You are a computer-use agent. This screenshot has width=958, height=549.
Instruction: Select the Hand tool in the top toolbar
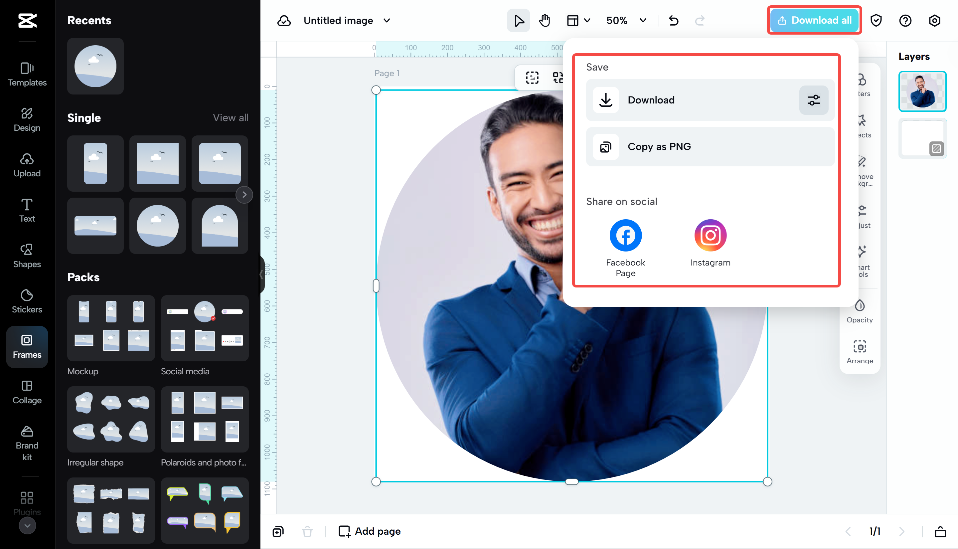(544, 20)
